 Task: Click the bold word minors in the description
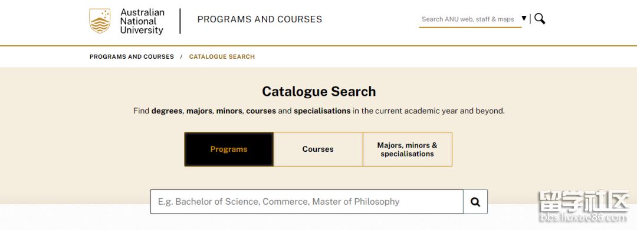coord(229,111)
